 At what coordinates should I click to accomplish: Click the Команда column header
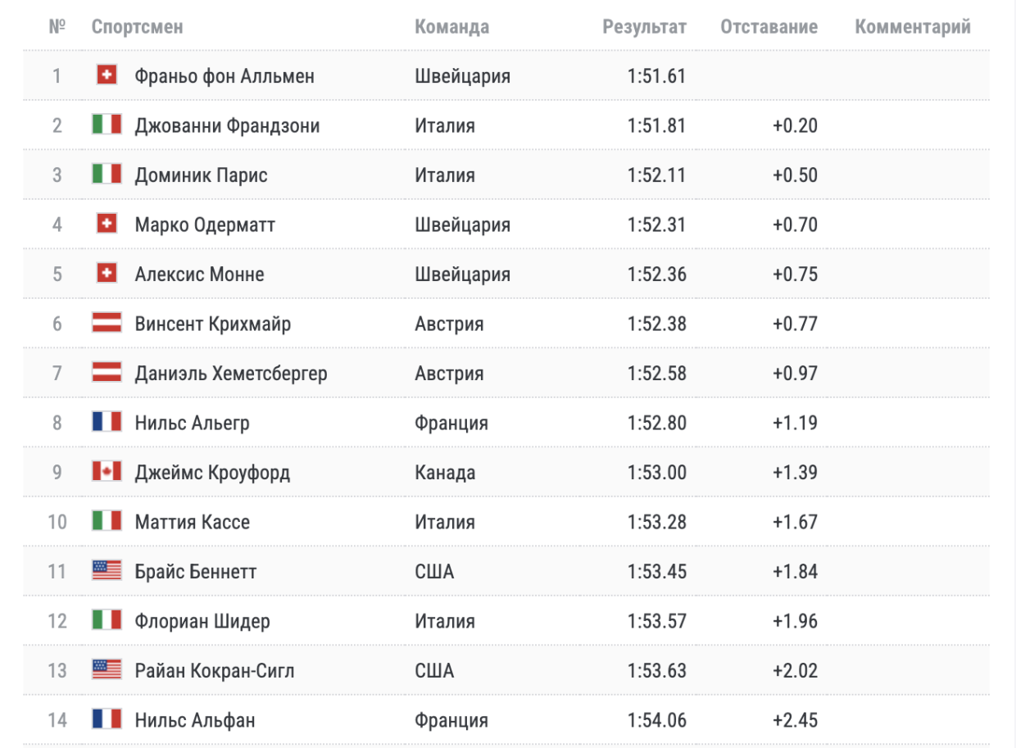tap(451, 27)
